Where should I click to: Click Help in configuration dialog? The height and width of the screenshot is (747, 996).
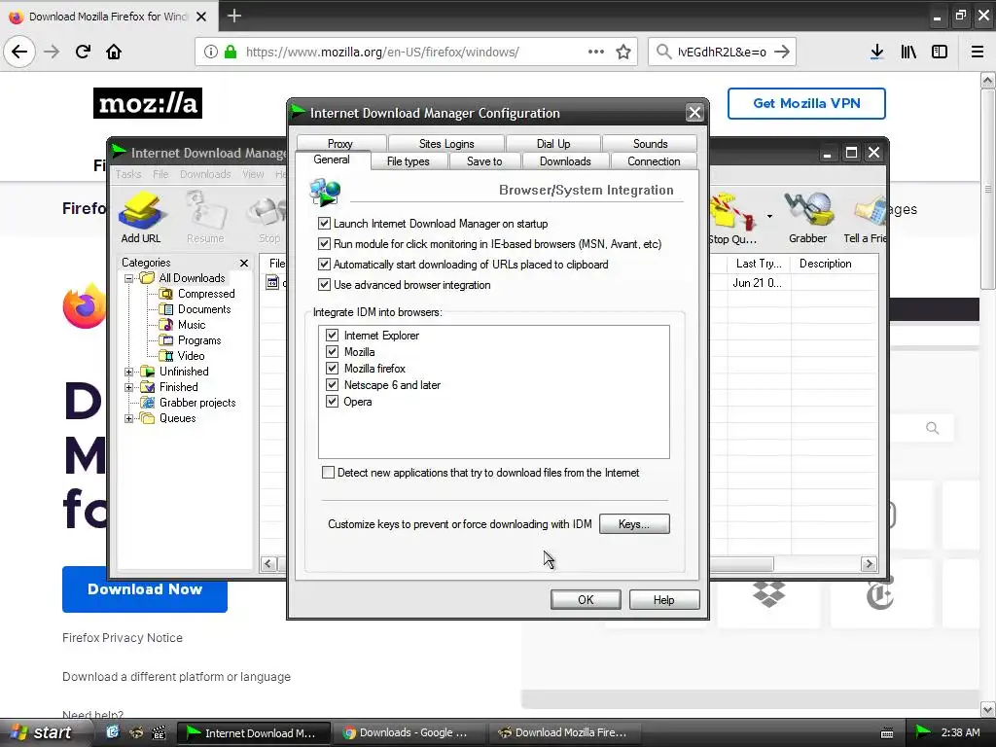(663, 599)
